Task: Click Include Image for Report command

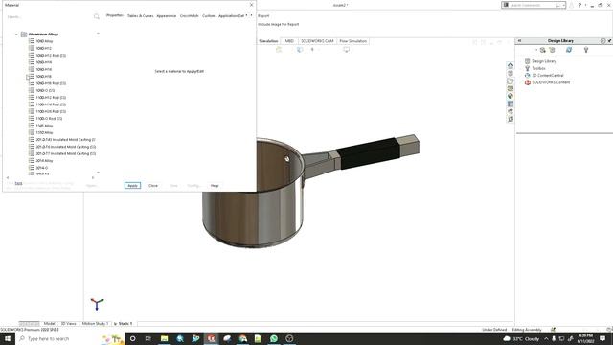Action: tap(279, 24)
